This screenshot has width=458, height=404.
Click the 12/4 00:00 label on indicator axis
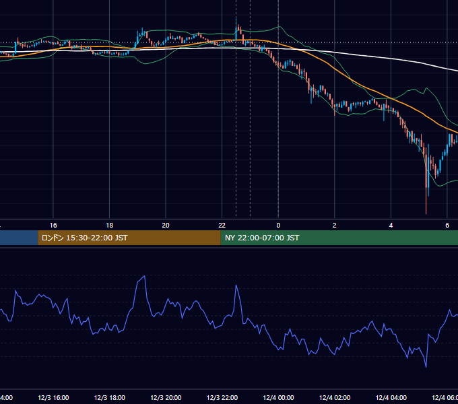(x=278, y=397)
